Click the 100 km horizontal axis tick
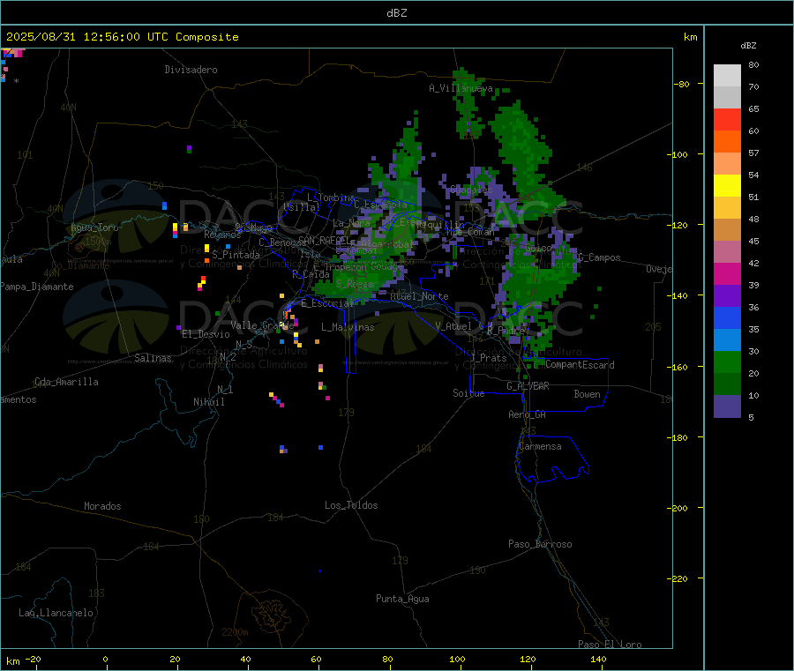 point(457,659)
